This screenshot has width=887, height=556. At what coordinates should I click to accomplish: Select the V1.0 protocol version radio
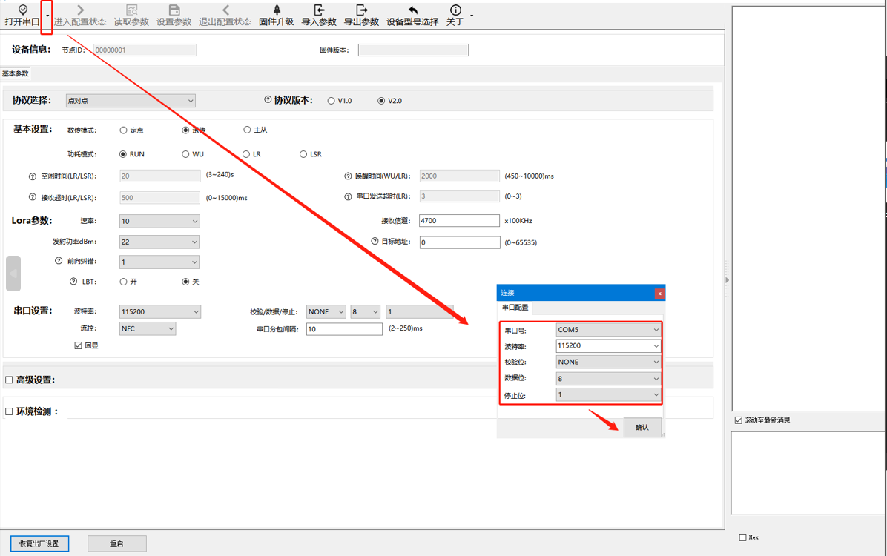(332, 101)
